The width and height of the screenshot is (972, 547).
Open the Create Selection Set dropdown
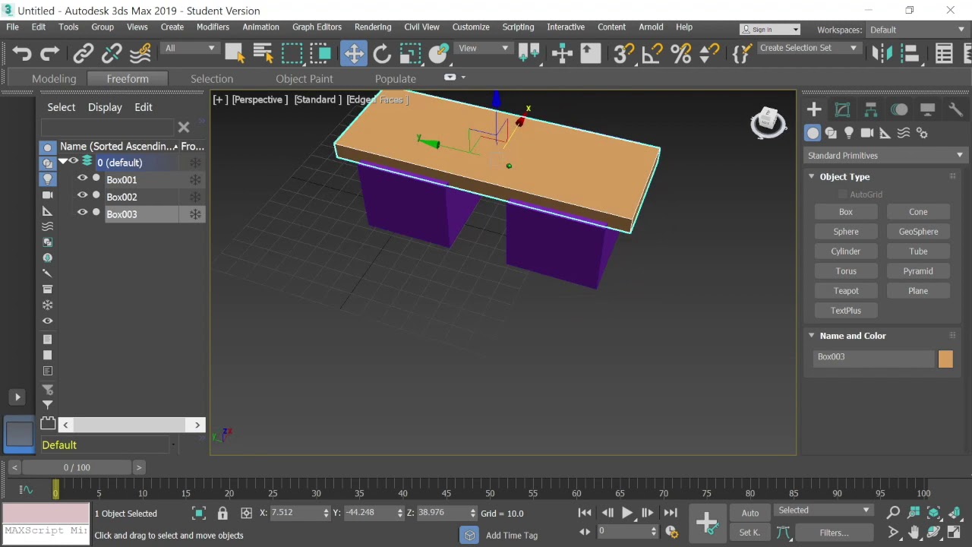809,48
